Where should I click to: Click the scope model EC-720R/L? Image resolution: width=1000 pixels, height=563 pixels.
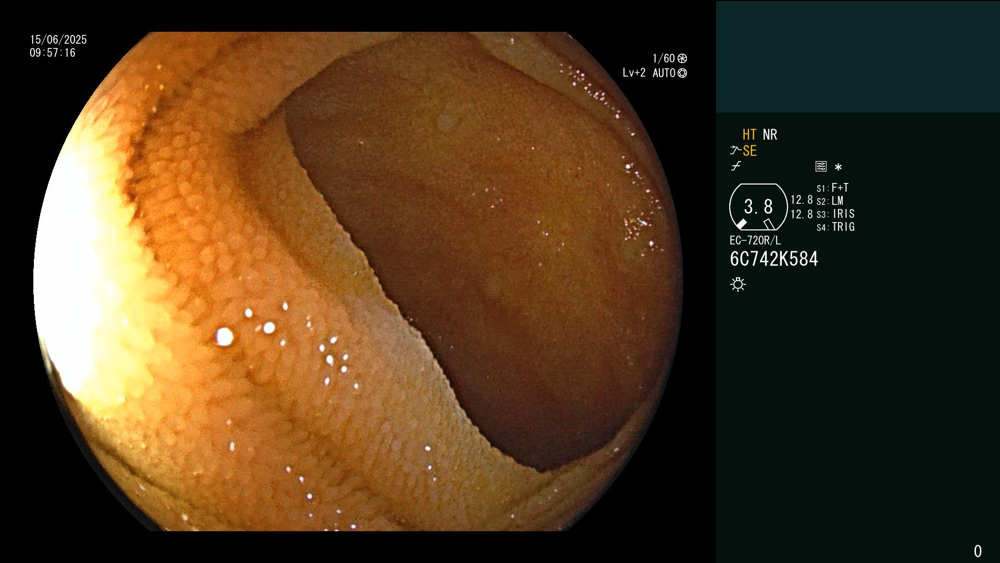tap(755, 240)
